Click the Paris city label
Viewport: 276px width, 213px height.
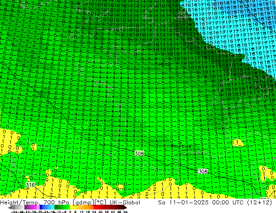pos(165,64)
